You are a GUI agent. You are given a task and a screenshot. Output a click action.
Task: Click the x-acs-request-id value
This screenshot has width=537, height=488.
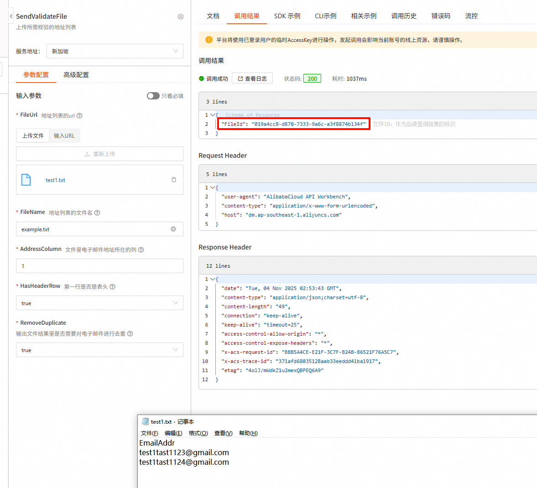(x=339, y=352)
